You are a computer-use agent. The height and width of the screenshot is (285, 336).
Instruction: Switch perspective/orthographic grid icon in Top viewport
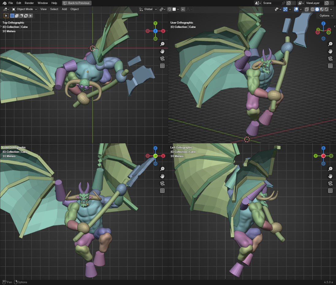(x=162, y=66)
